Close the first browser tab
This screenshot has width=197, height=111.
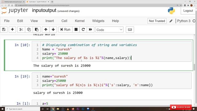pyautogui.click(x=24, y=2)
